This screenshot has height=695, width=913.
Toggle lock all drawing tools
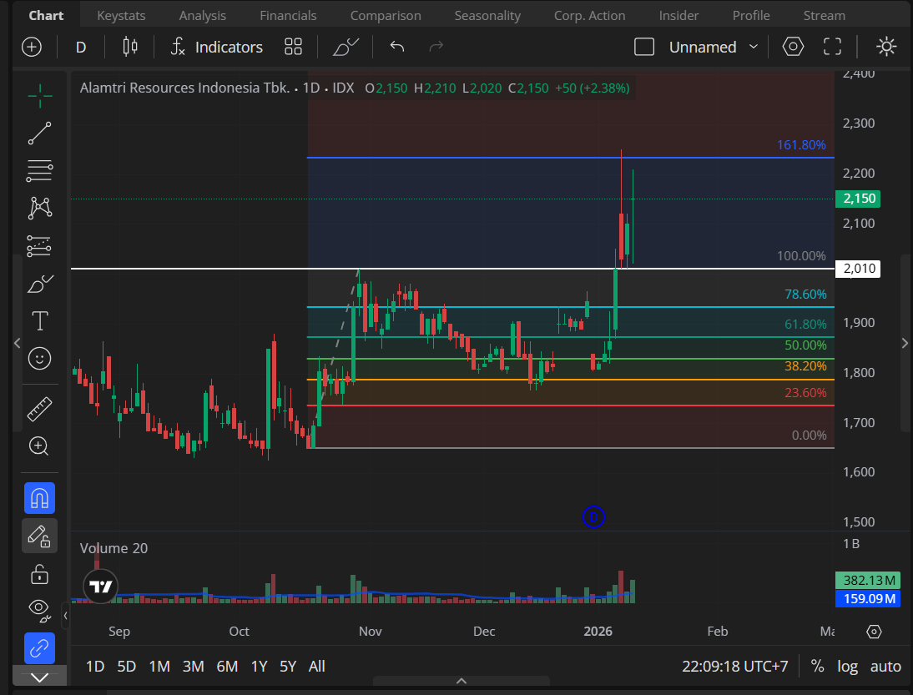39,575
